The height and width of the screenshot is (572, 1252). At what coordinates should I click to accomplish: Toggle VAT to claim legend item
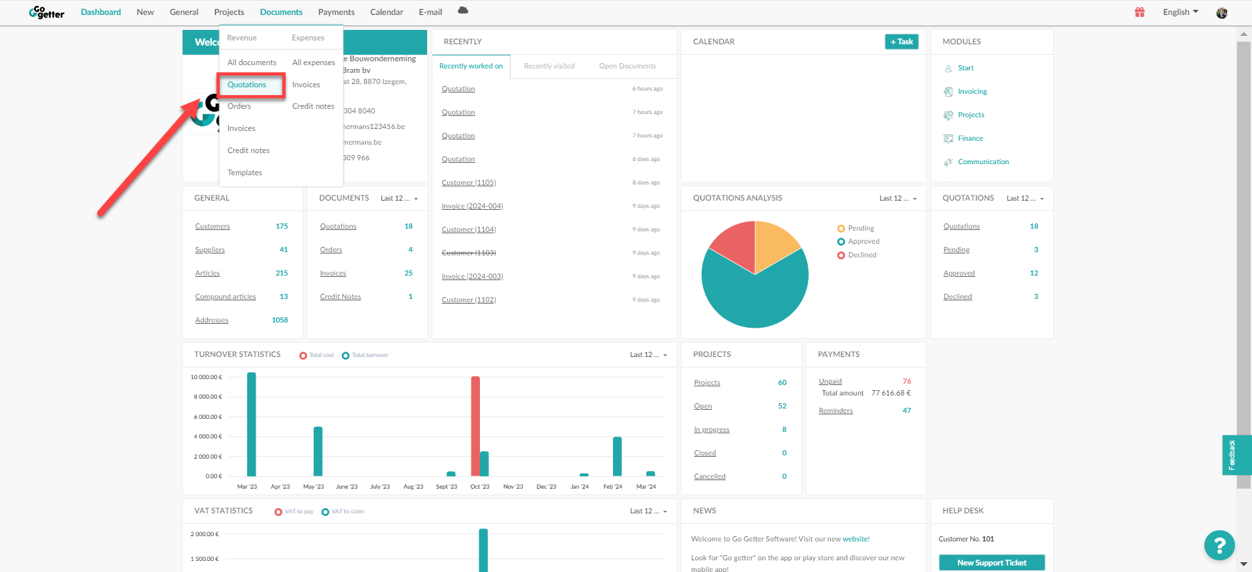point(343,511)
